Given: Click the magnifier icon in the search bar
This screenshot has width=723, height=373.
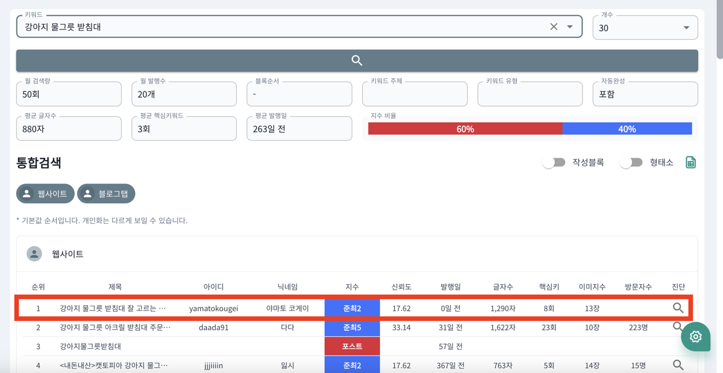Looking at the screenshot, I should coord(357,61).
